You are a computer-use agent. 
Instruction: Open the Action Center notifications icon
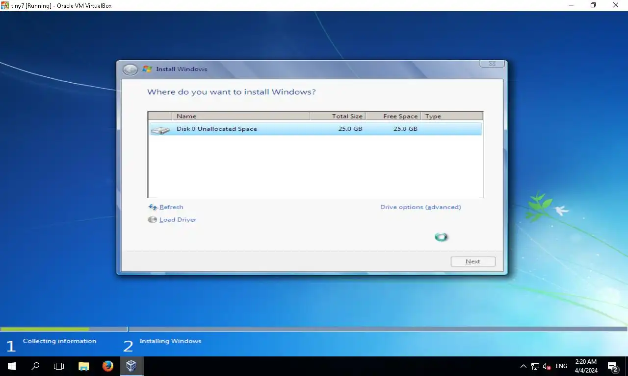point(613,366)
